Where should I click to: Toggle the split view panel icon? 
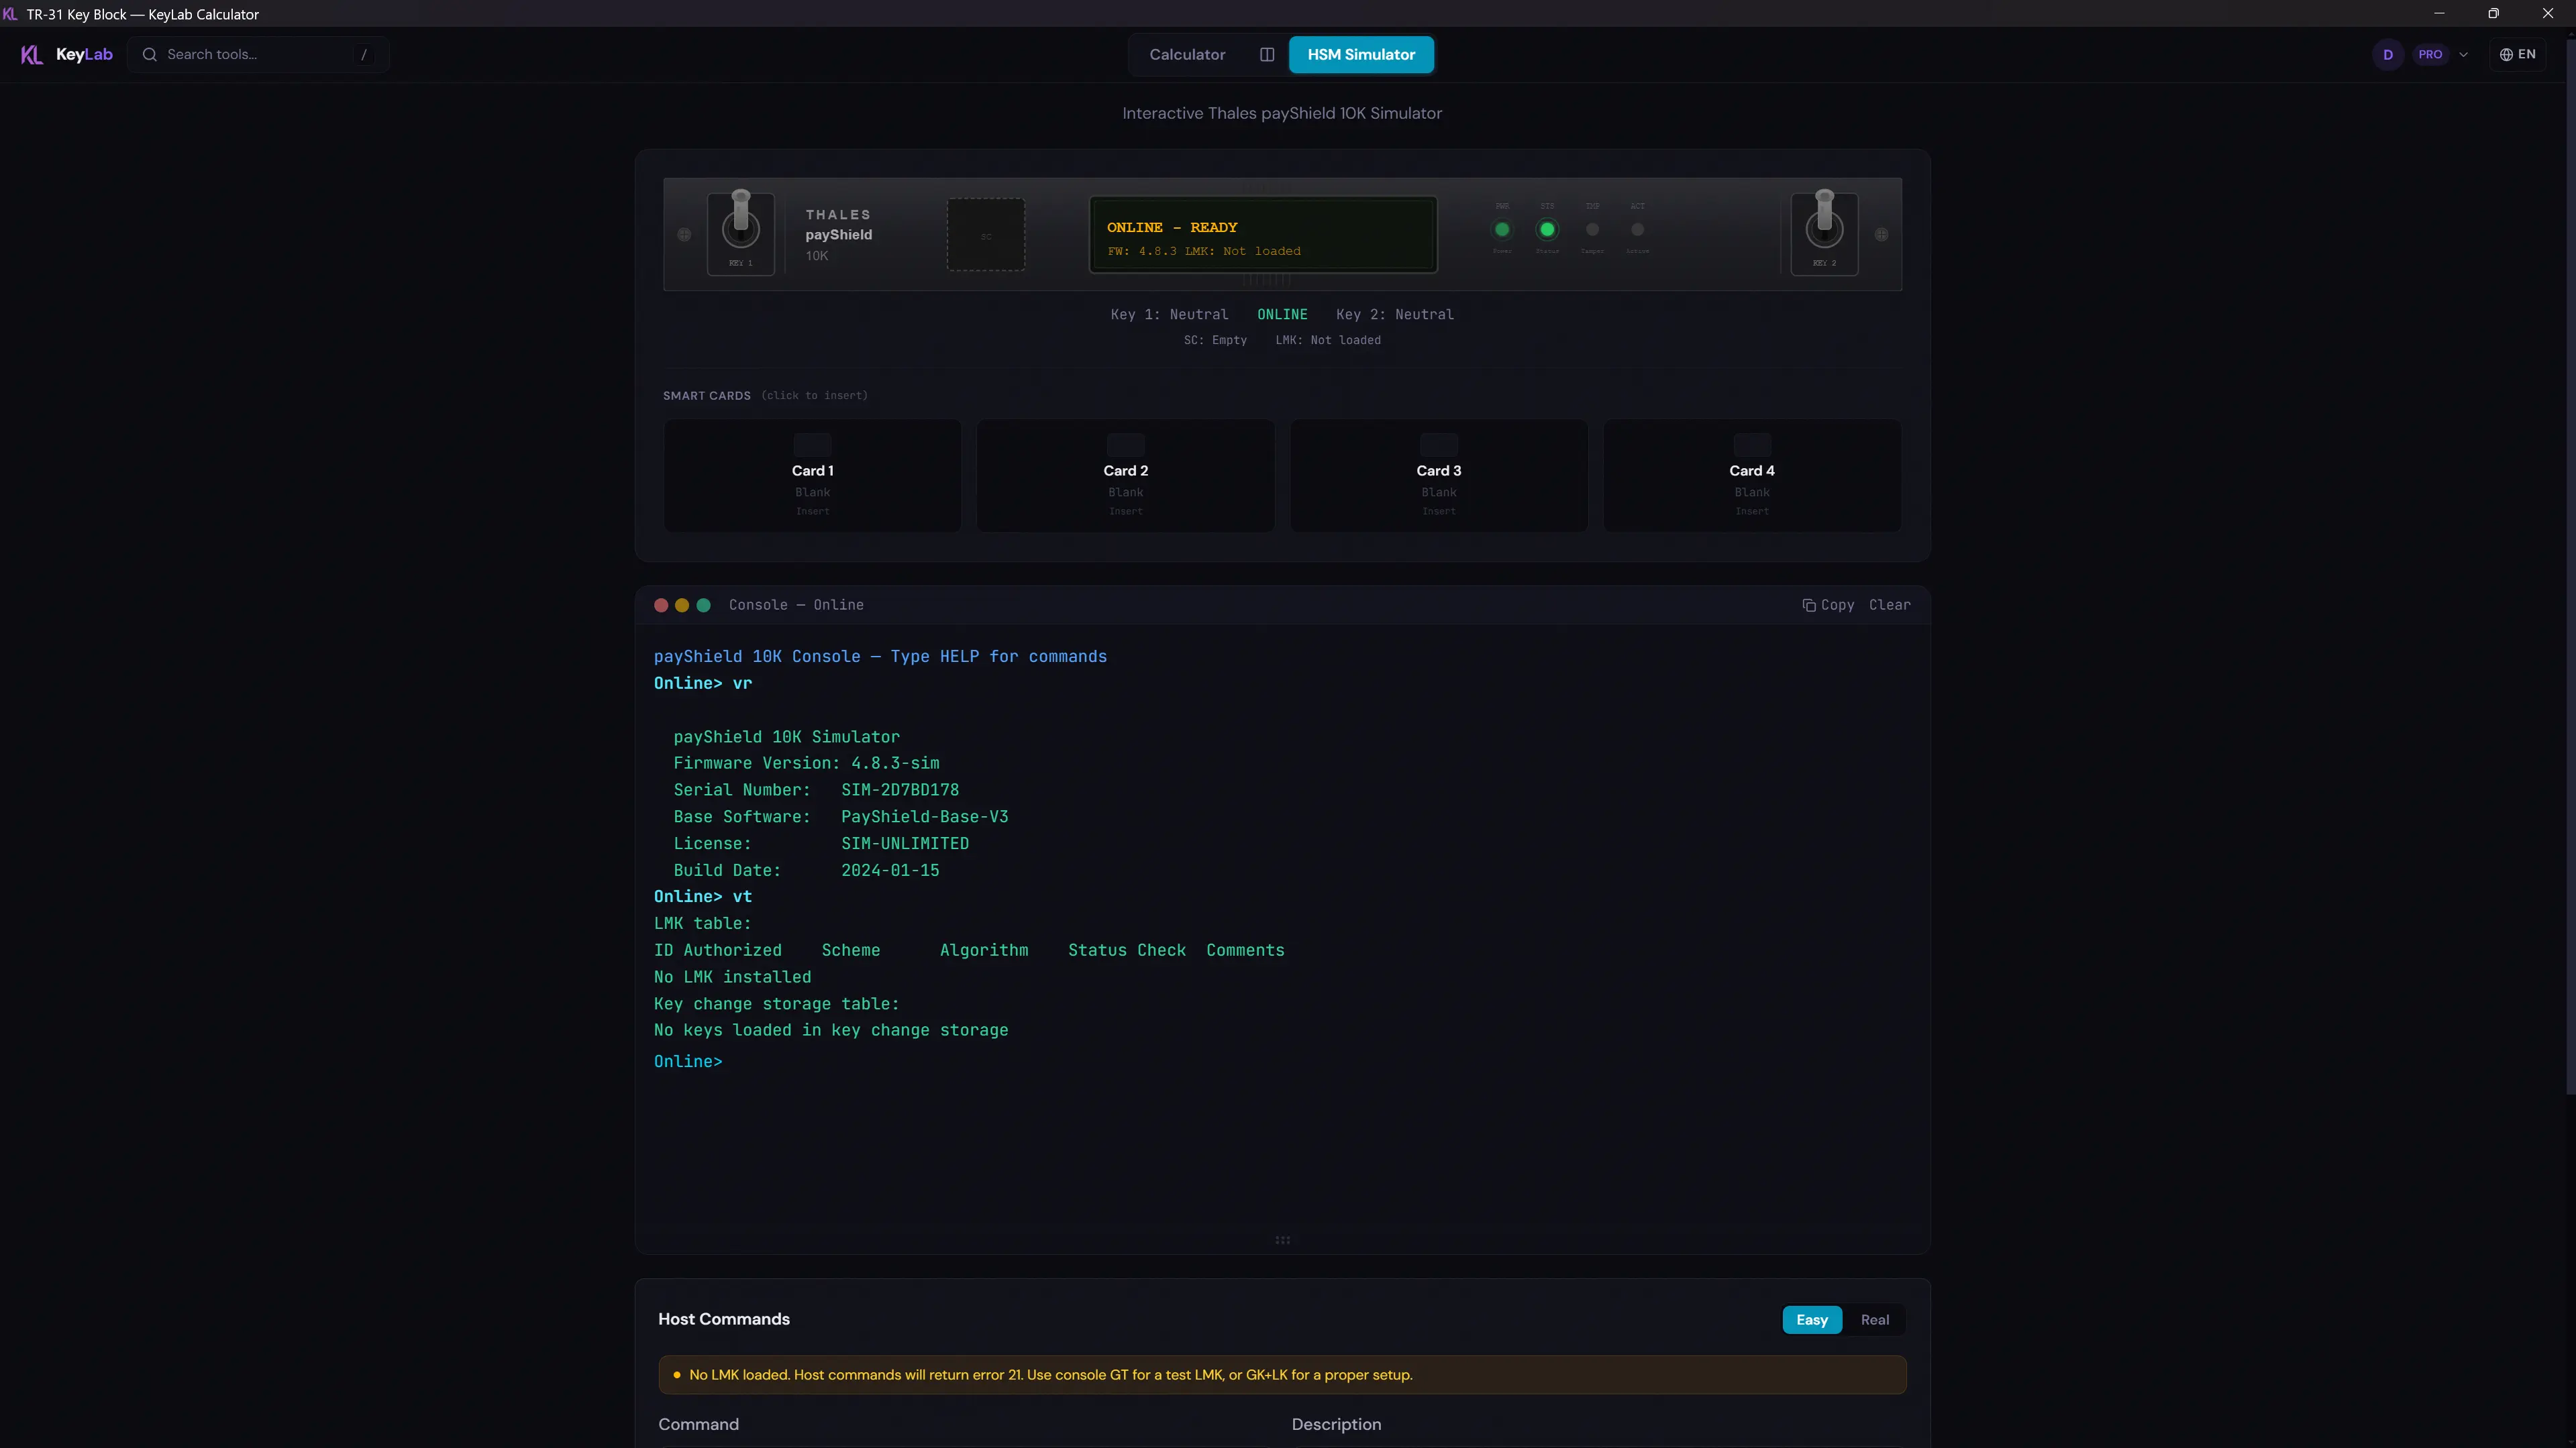(1267, 54)
